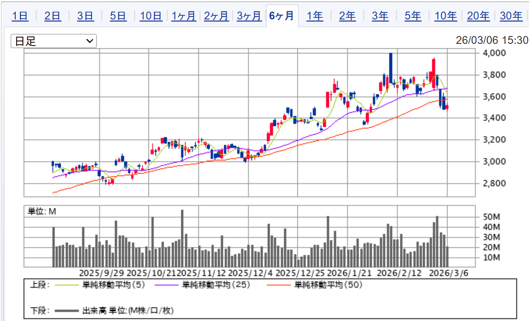This screenshot has height=321, width=529.
Task: Click the 50M volume axis label
Action: 492,217
